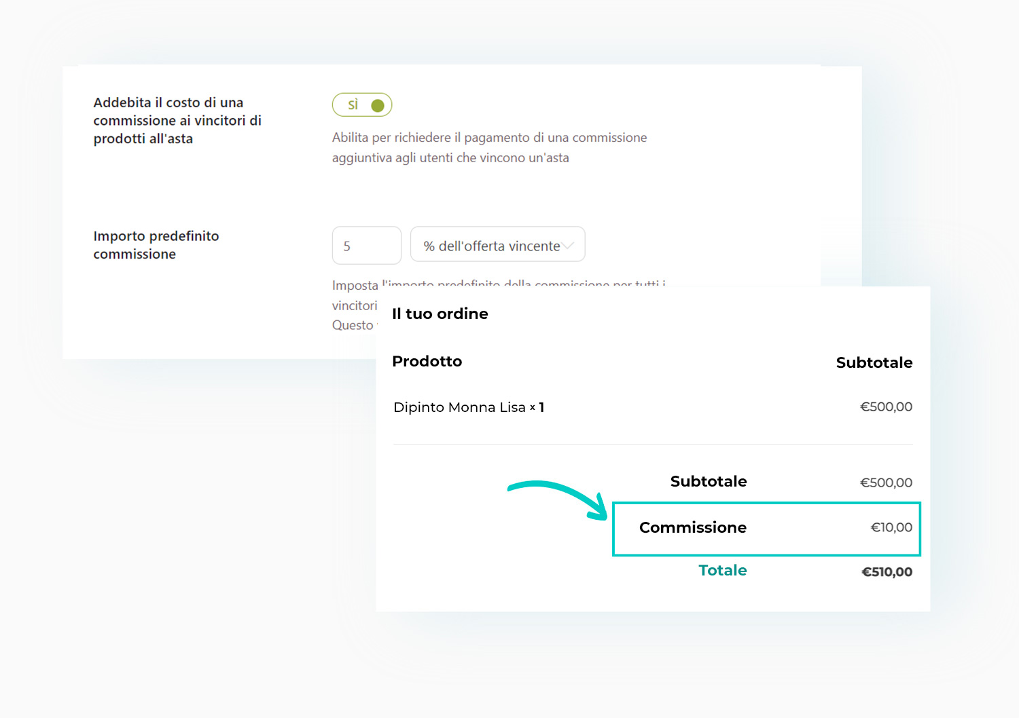Click the green knob of the SÌ toggle
The image size is (1019, 718).
coord(378,105)
